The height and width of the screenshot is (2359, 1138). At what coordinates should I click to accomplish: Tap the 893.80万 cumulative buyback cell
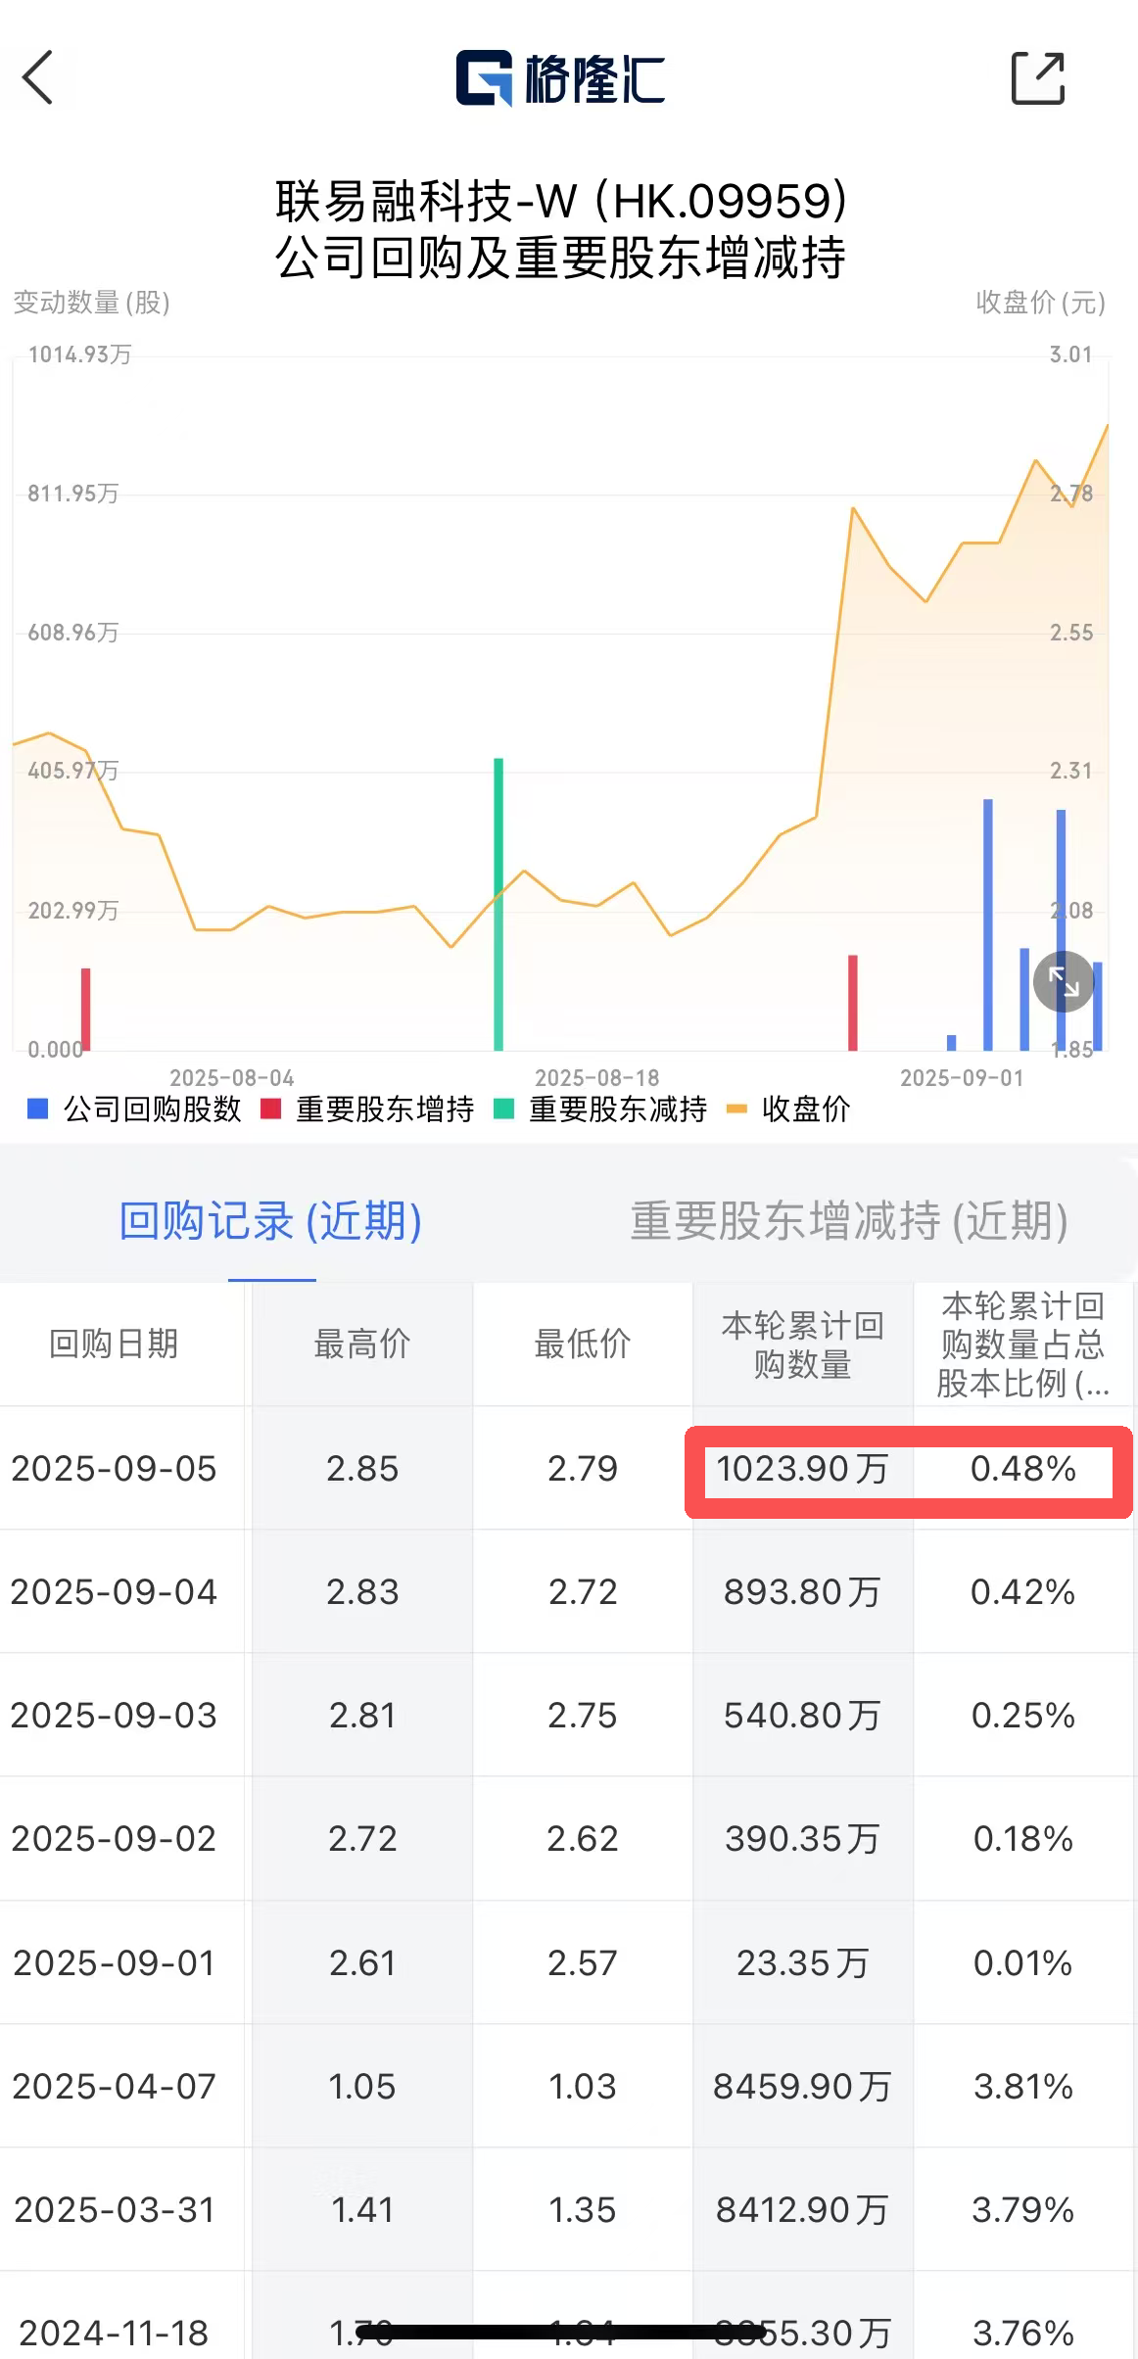[803, 1592]
